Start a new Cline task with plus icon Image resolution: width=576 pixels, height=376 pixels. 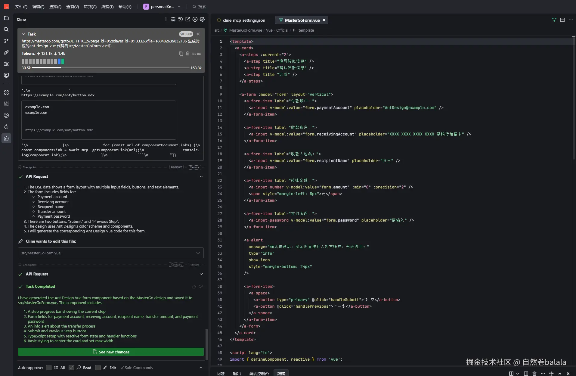point(166,19)
